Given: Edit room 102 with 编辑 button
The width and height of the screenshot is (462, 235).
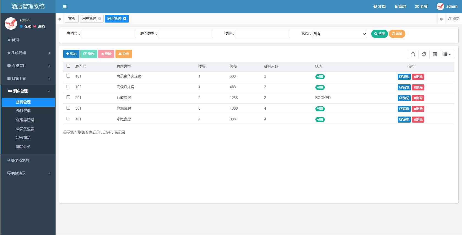Looking at the screenshot, I should 404,87.
